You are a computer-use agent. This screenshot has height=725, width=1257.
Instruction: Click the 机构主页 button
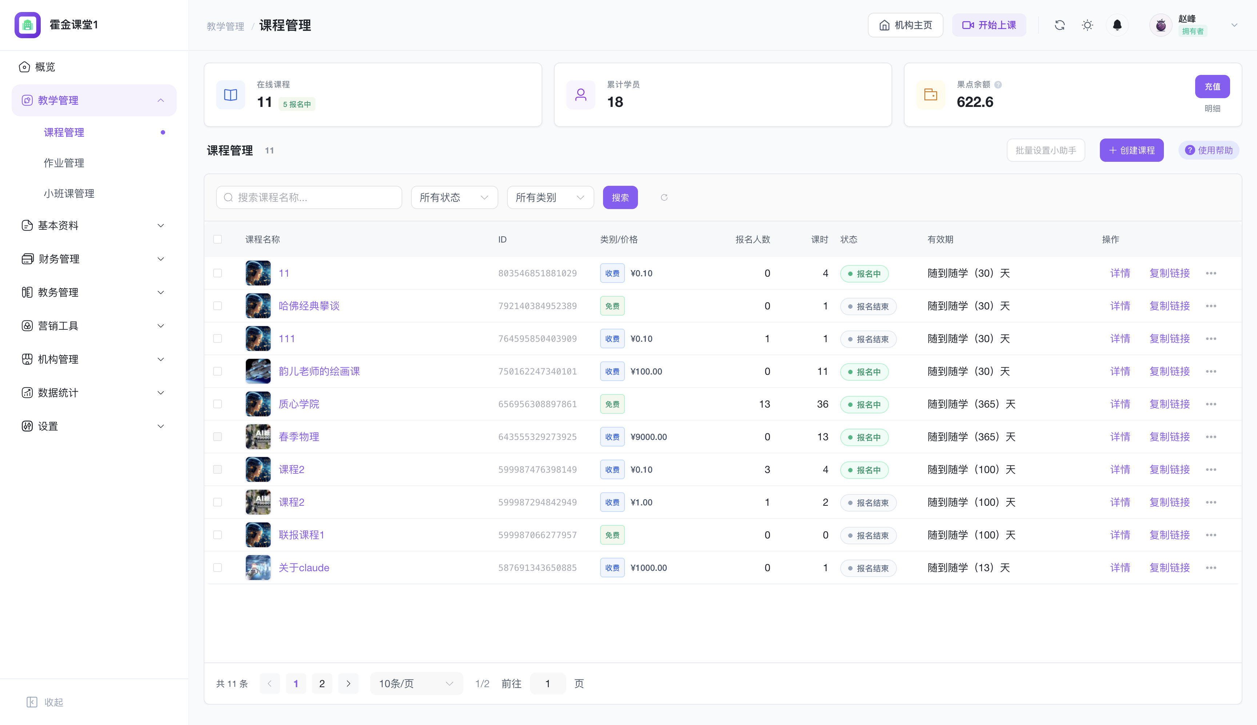pyautogui.click(x=905, y=25)
